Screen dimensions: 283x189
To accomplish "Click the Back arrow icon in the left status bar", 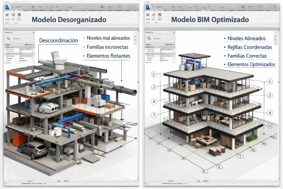I will 5,184.
